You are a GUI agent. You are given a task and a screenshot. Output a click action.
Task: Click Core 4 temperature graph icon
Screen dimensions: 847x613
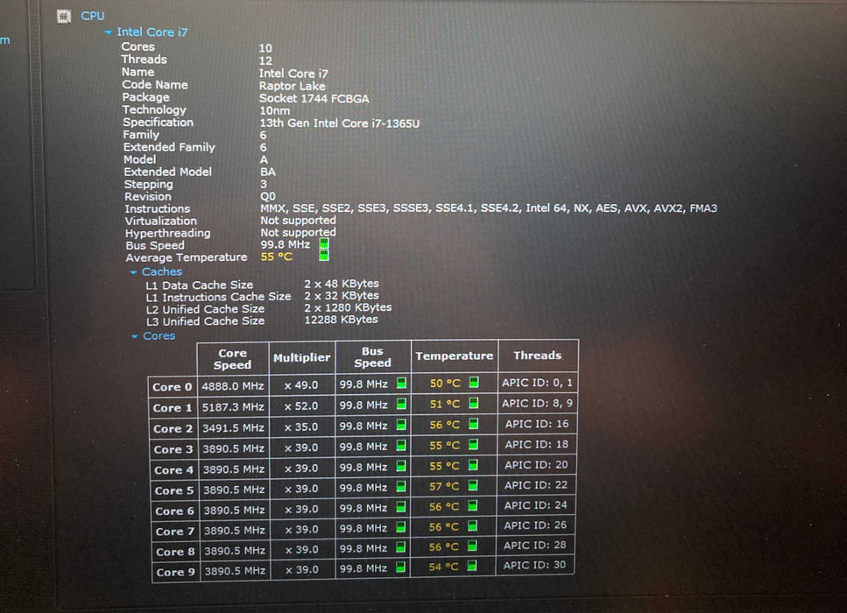473,465
